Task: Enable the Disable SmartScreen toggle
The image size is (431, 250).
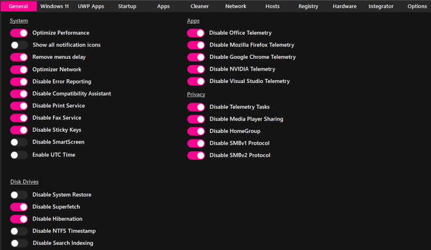Action: [19, 142]
